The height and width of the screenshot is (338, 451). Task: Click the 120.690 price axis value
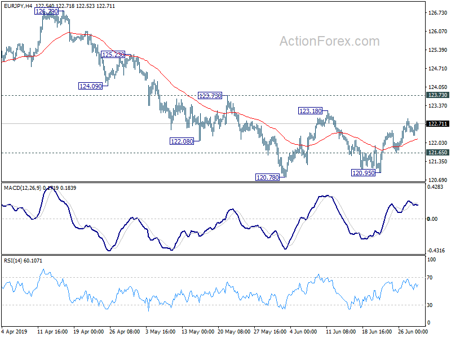[438, 180]
